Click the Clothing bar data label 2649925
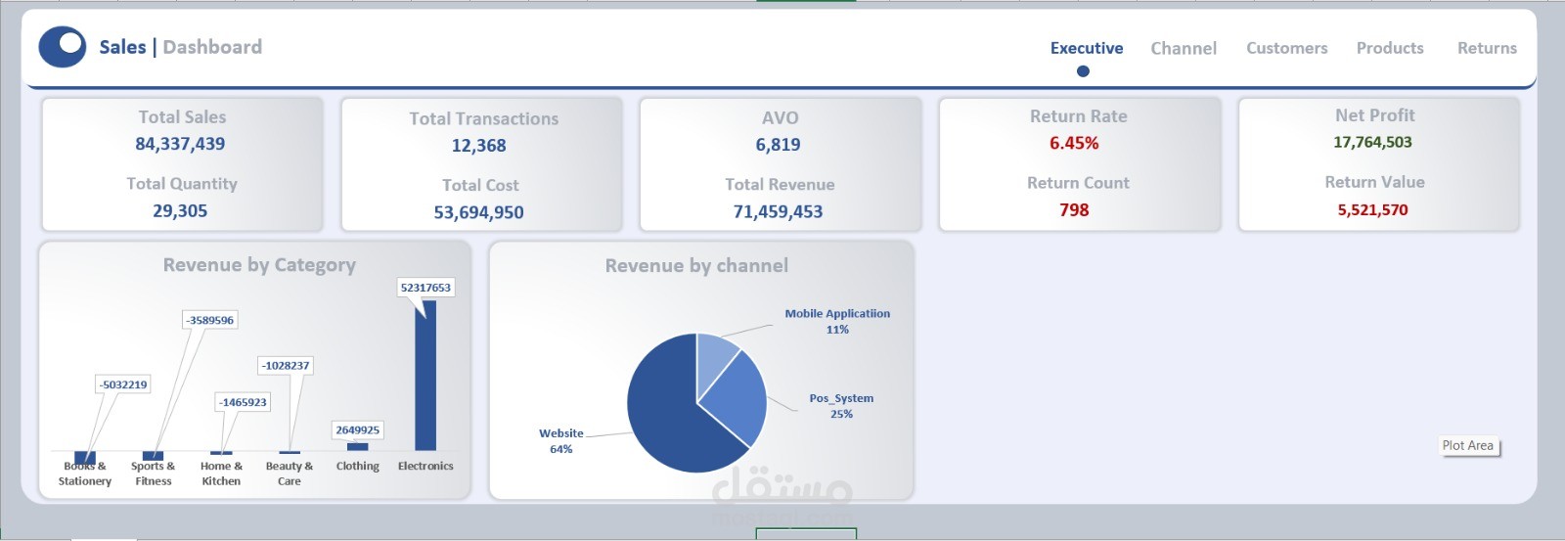Screen dimensions: 1565x541 358,429
